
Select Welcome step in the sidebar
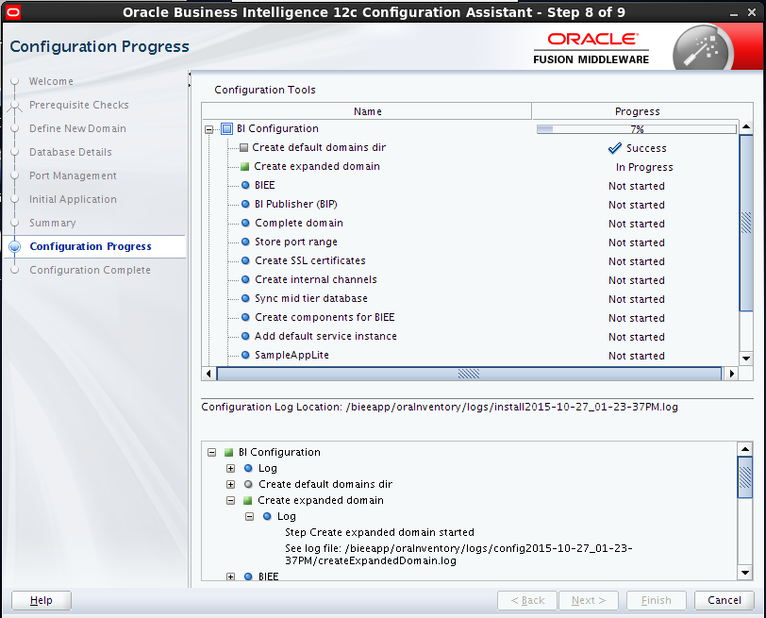(51, 81)
